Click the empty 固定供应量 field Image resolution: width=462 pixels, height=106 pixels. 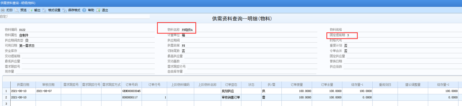[x=404, y=56]
